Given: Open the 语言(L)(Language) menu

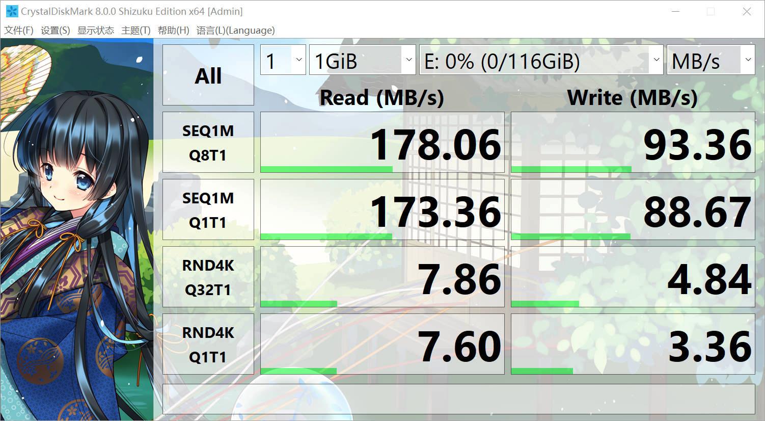Looking at the screenshot, I should click(x=236, y=30).
